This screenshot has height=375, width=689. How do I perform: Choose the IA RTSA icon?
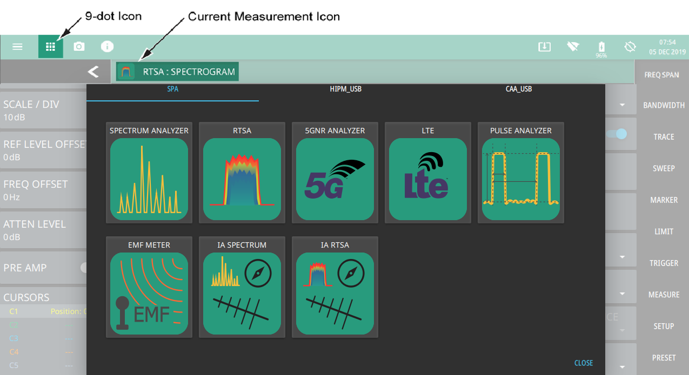pos(335,294)
